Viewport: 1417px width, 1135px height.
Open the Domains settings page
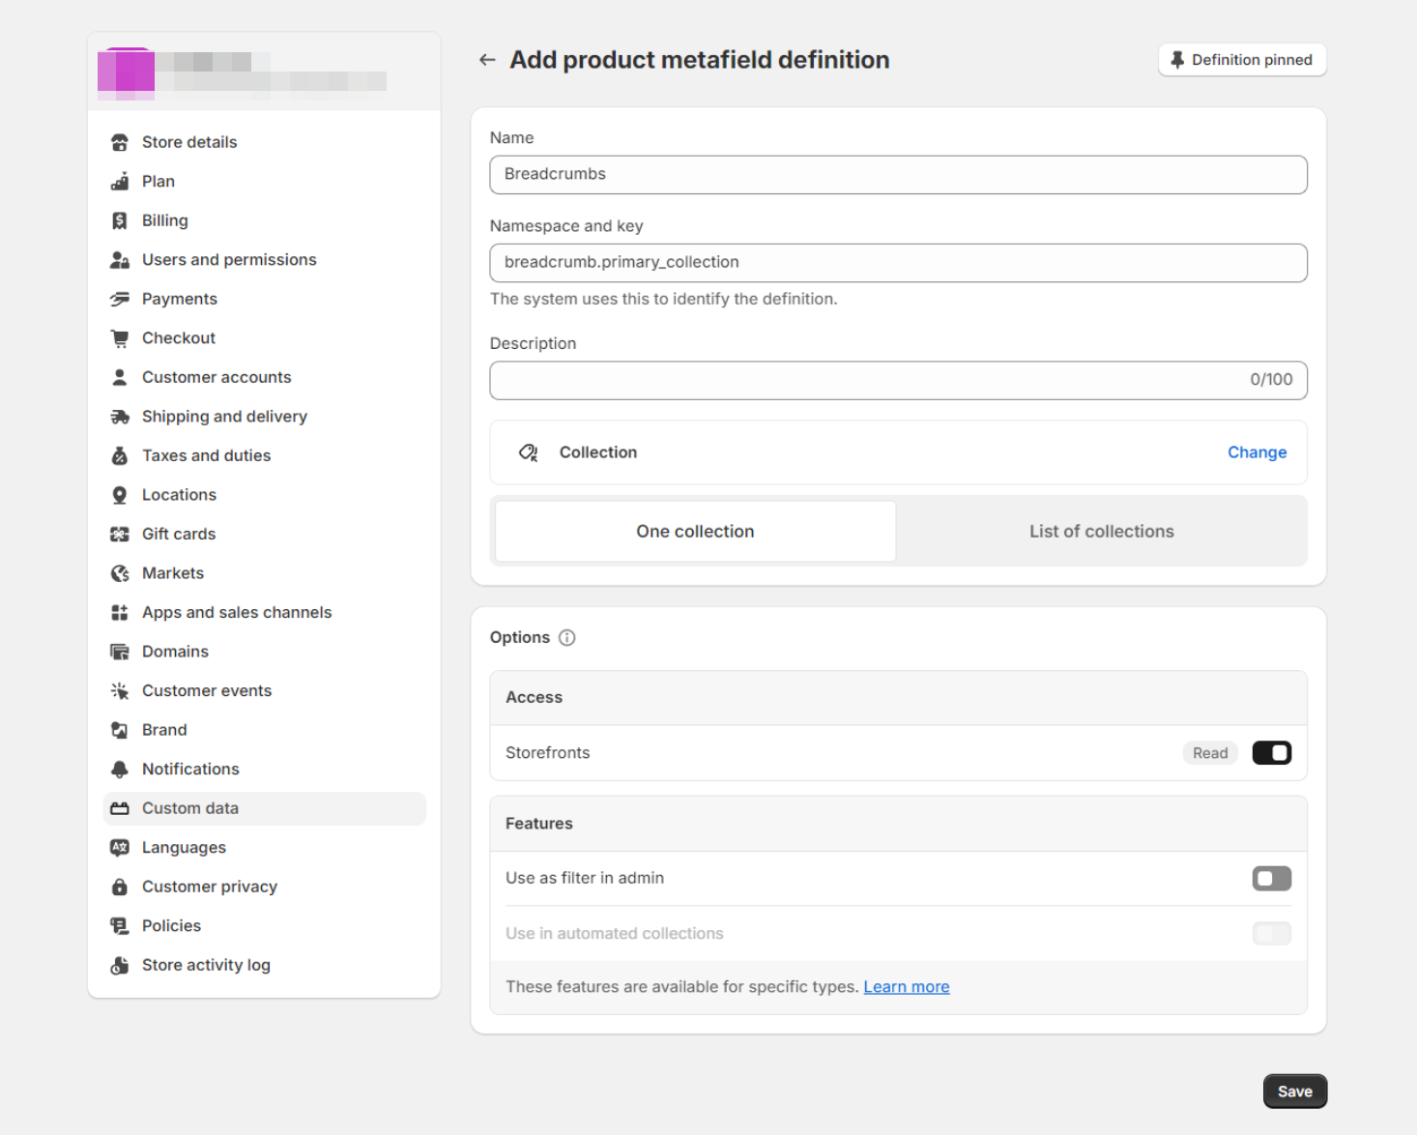coord(175,652)
